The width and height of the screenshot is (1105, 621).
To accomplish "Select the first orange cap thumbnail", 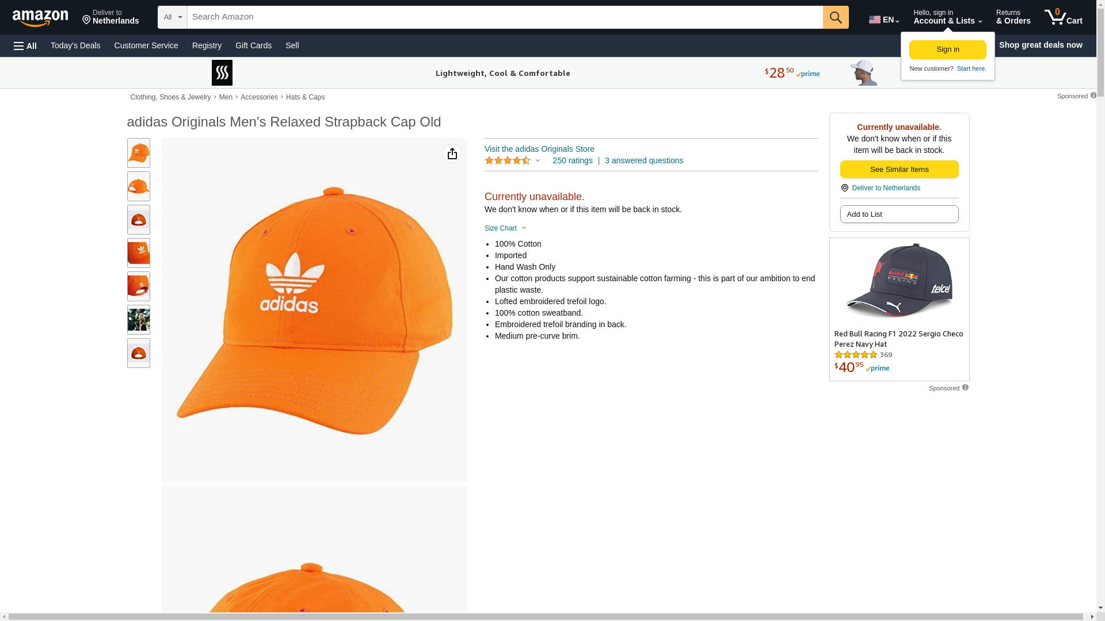I will click(138, 153).
